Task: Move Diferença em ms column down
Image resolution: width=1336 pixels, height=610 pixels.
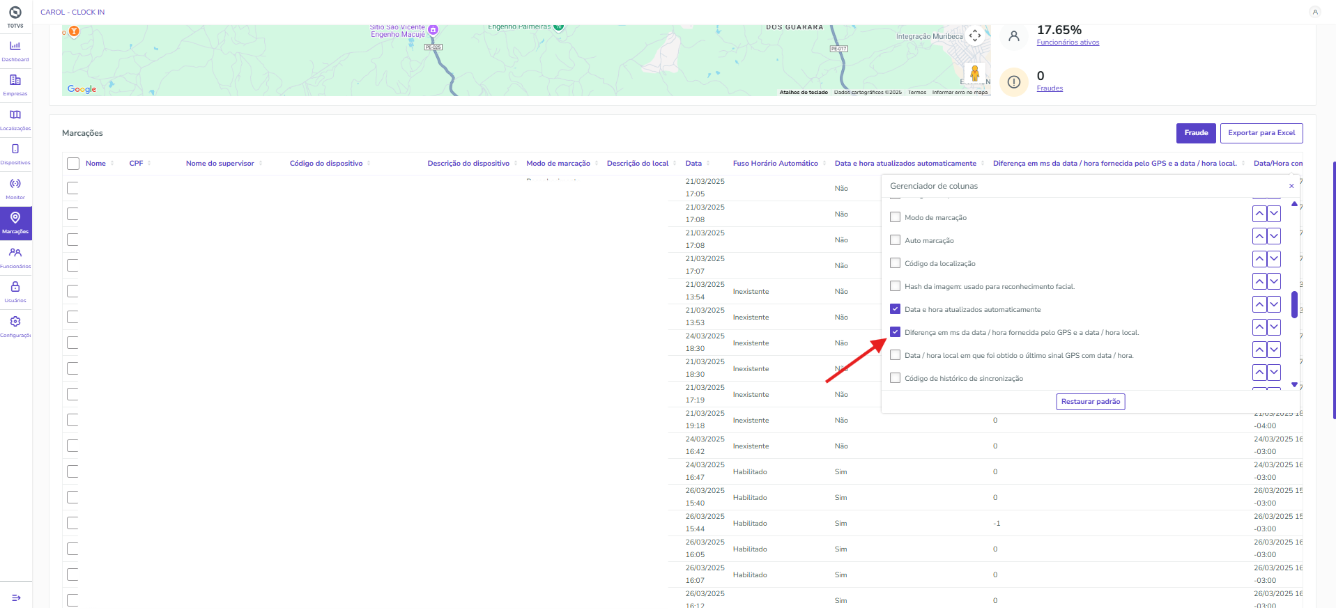Action: (x=1274, y=327)
